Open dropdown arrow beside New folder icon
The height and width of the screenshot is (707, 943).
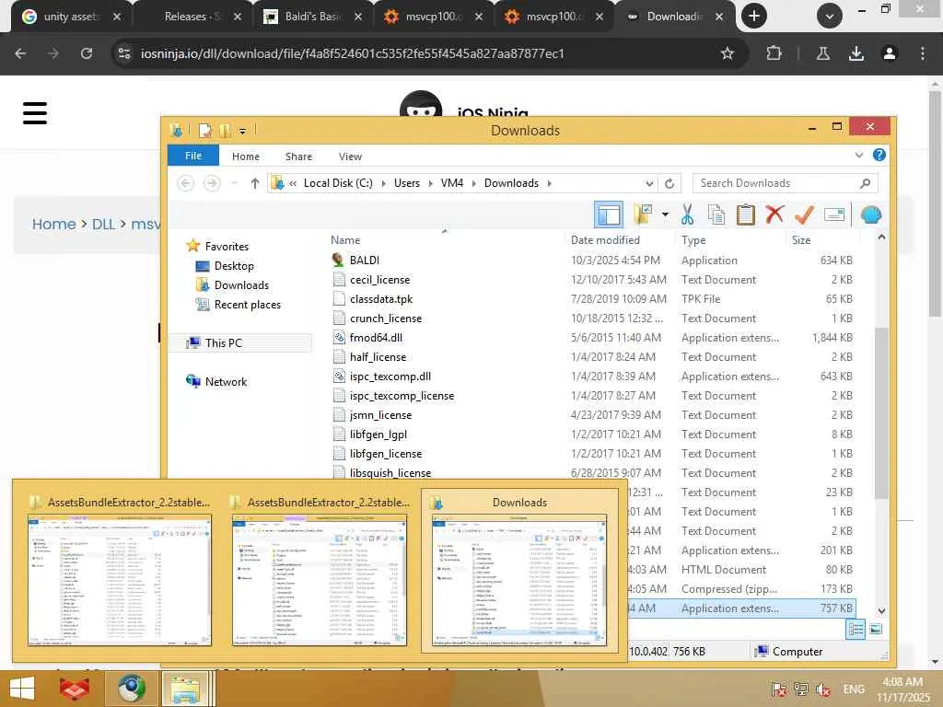click(x=665, y=214)
